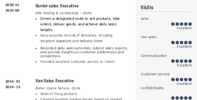Click the Skills section heading

click(x=147, y=8)
